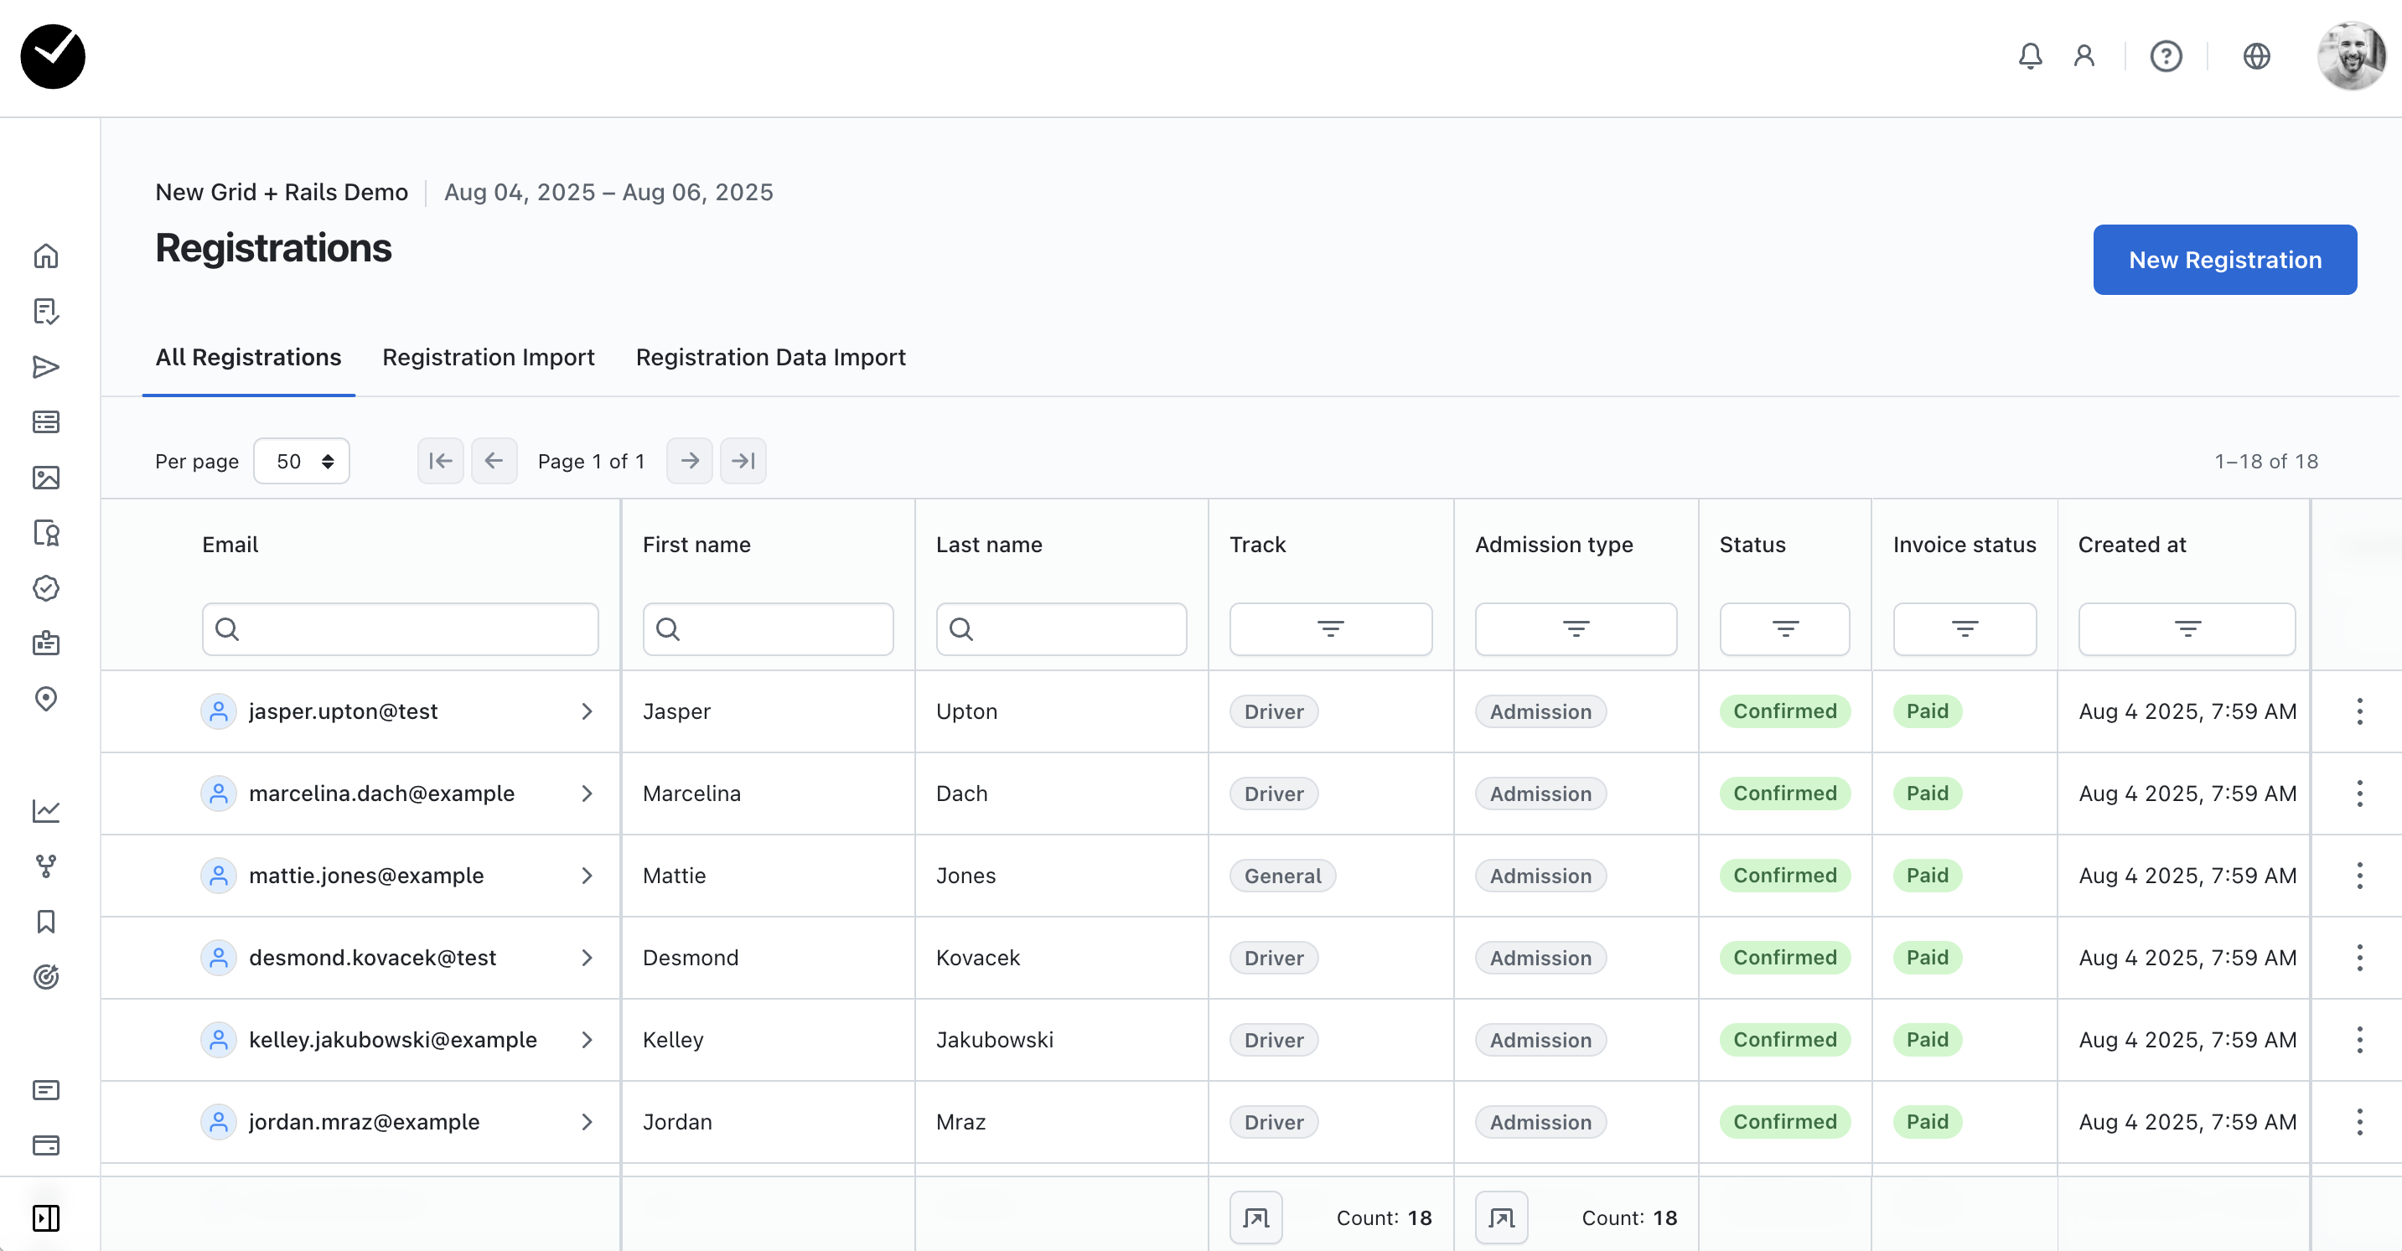Click the bookmark sidebar icon
Screen dimensions: 2402x1251
tap(46, 922)
